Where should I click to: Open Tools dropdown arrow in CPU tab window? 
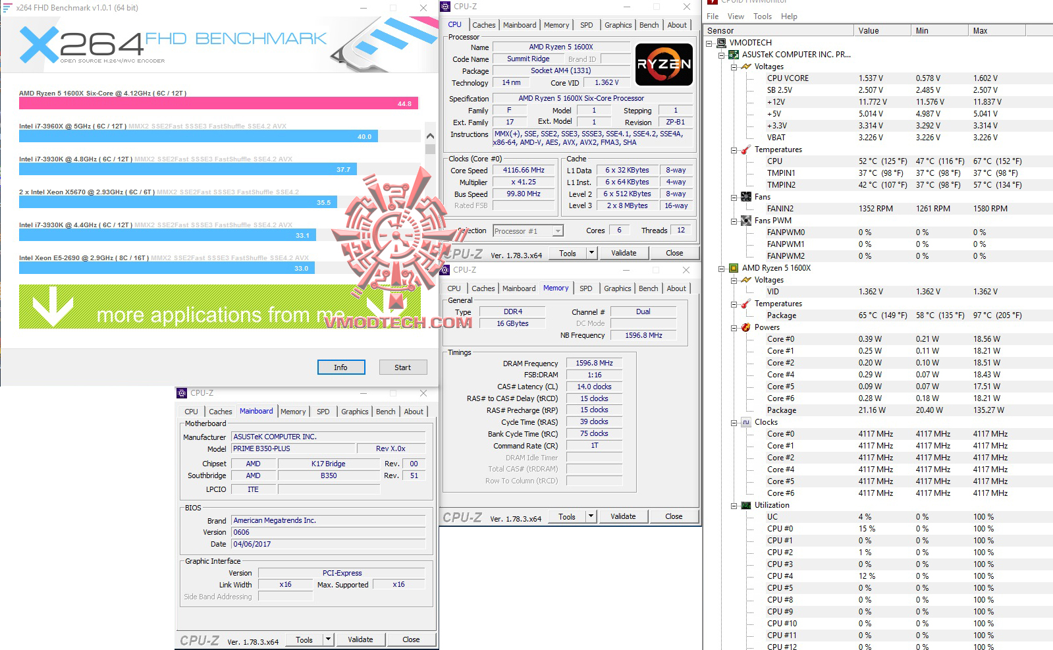coord(591,253)
